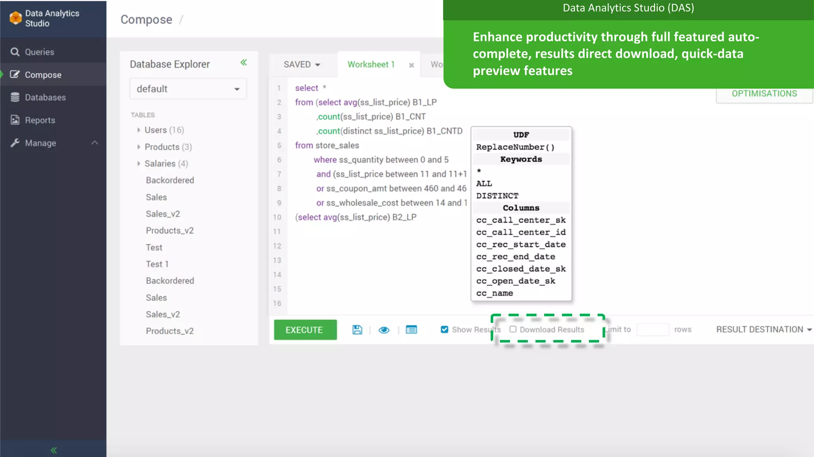Open the Compose section

click(53, 75)
